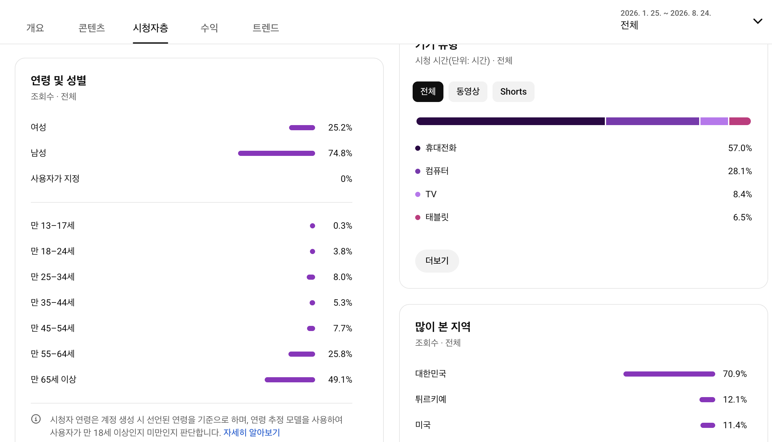Screen dimensions: 772x442
Task: Click the 57.0% device value
Action: pos(740,148)
